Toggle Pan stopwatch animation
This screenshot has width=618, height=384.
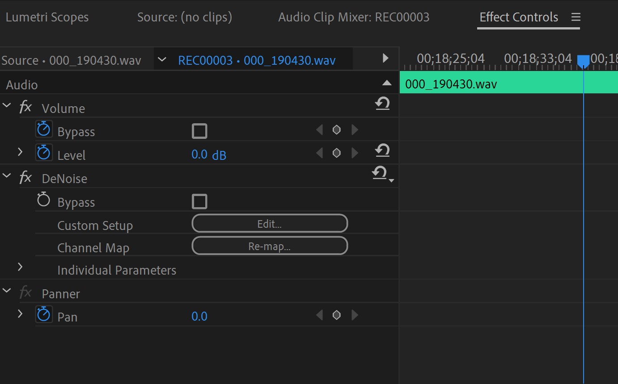tap(44, 315)
